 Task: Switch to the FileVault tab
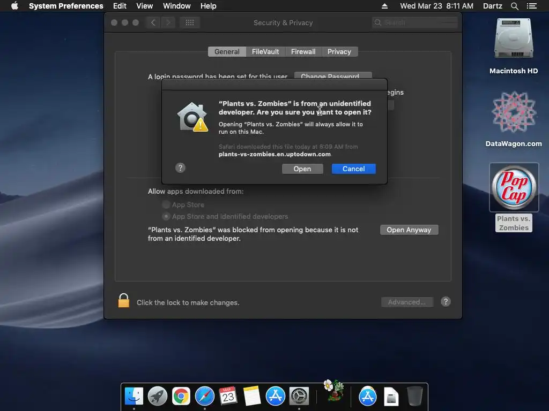click(265, 51)
